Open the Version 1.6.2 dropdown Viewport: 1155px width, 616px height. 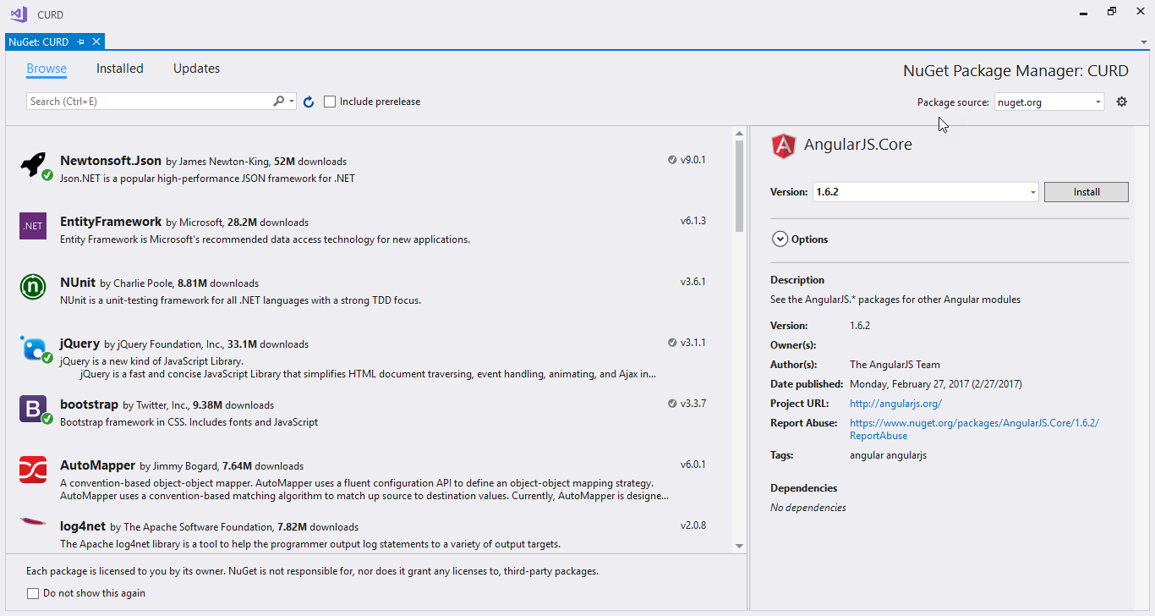[x=926, y=192]
